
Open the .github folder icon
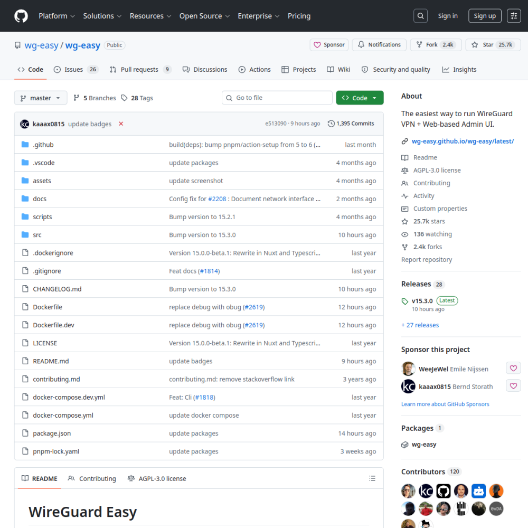(x=25, y=145)
